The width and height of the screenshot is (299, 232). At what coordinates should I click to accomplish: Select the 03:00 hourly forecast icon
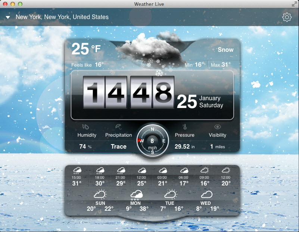pos(162,171)
